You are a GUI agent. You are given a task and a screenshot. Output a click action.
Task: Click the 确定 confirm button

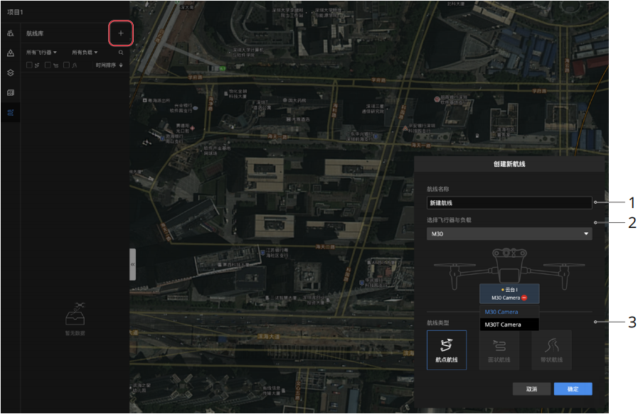click(573, 389)
